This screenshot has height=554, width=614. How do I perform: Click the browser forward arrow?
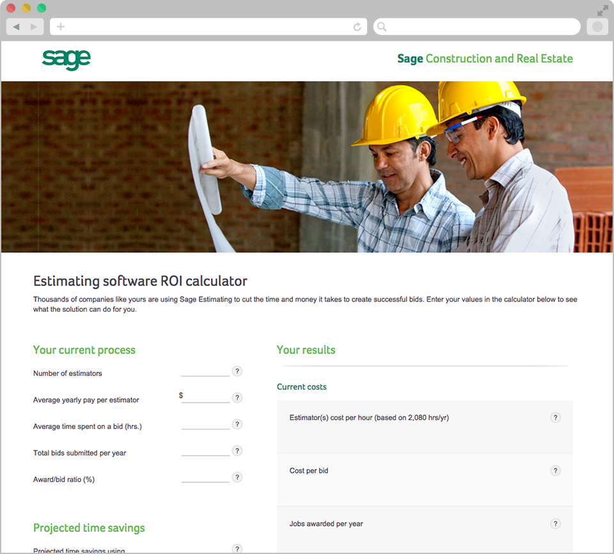pyautogui.click(x=34, y=27)
